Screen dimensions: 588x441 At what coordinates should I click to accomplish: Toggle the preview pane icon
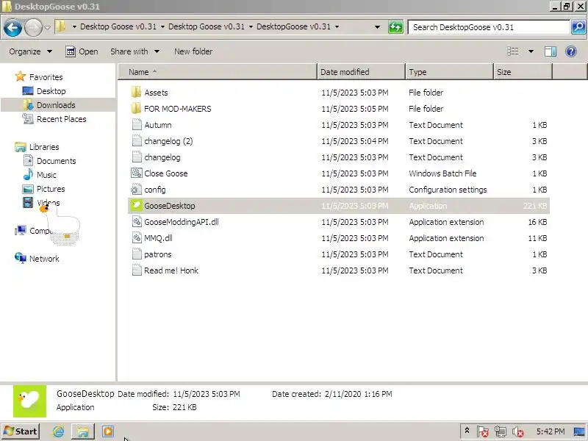click(550, 51)
